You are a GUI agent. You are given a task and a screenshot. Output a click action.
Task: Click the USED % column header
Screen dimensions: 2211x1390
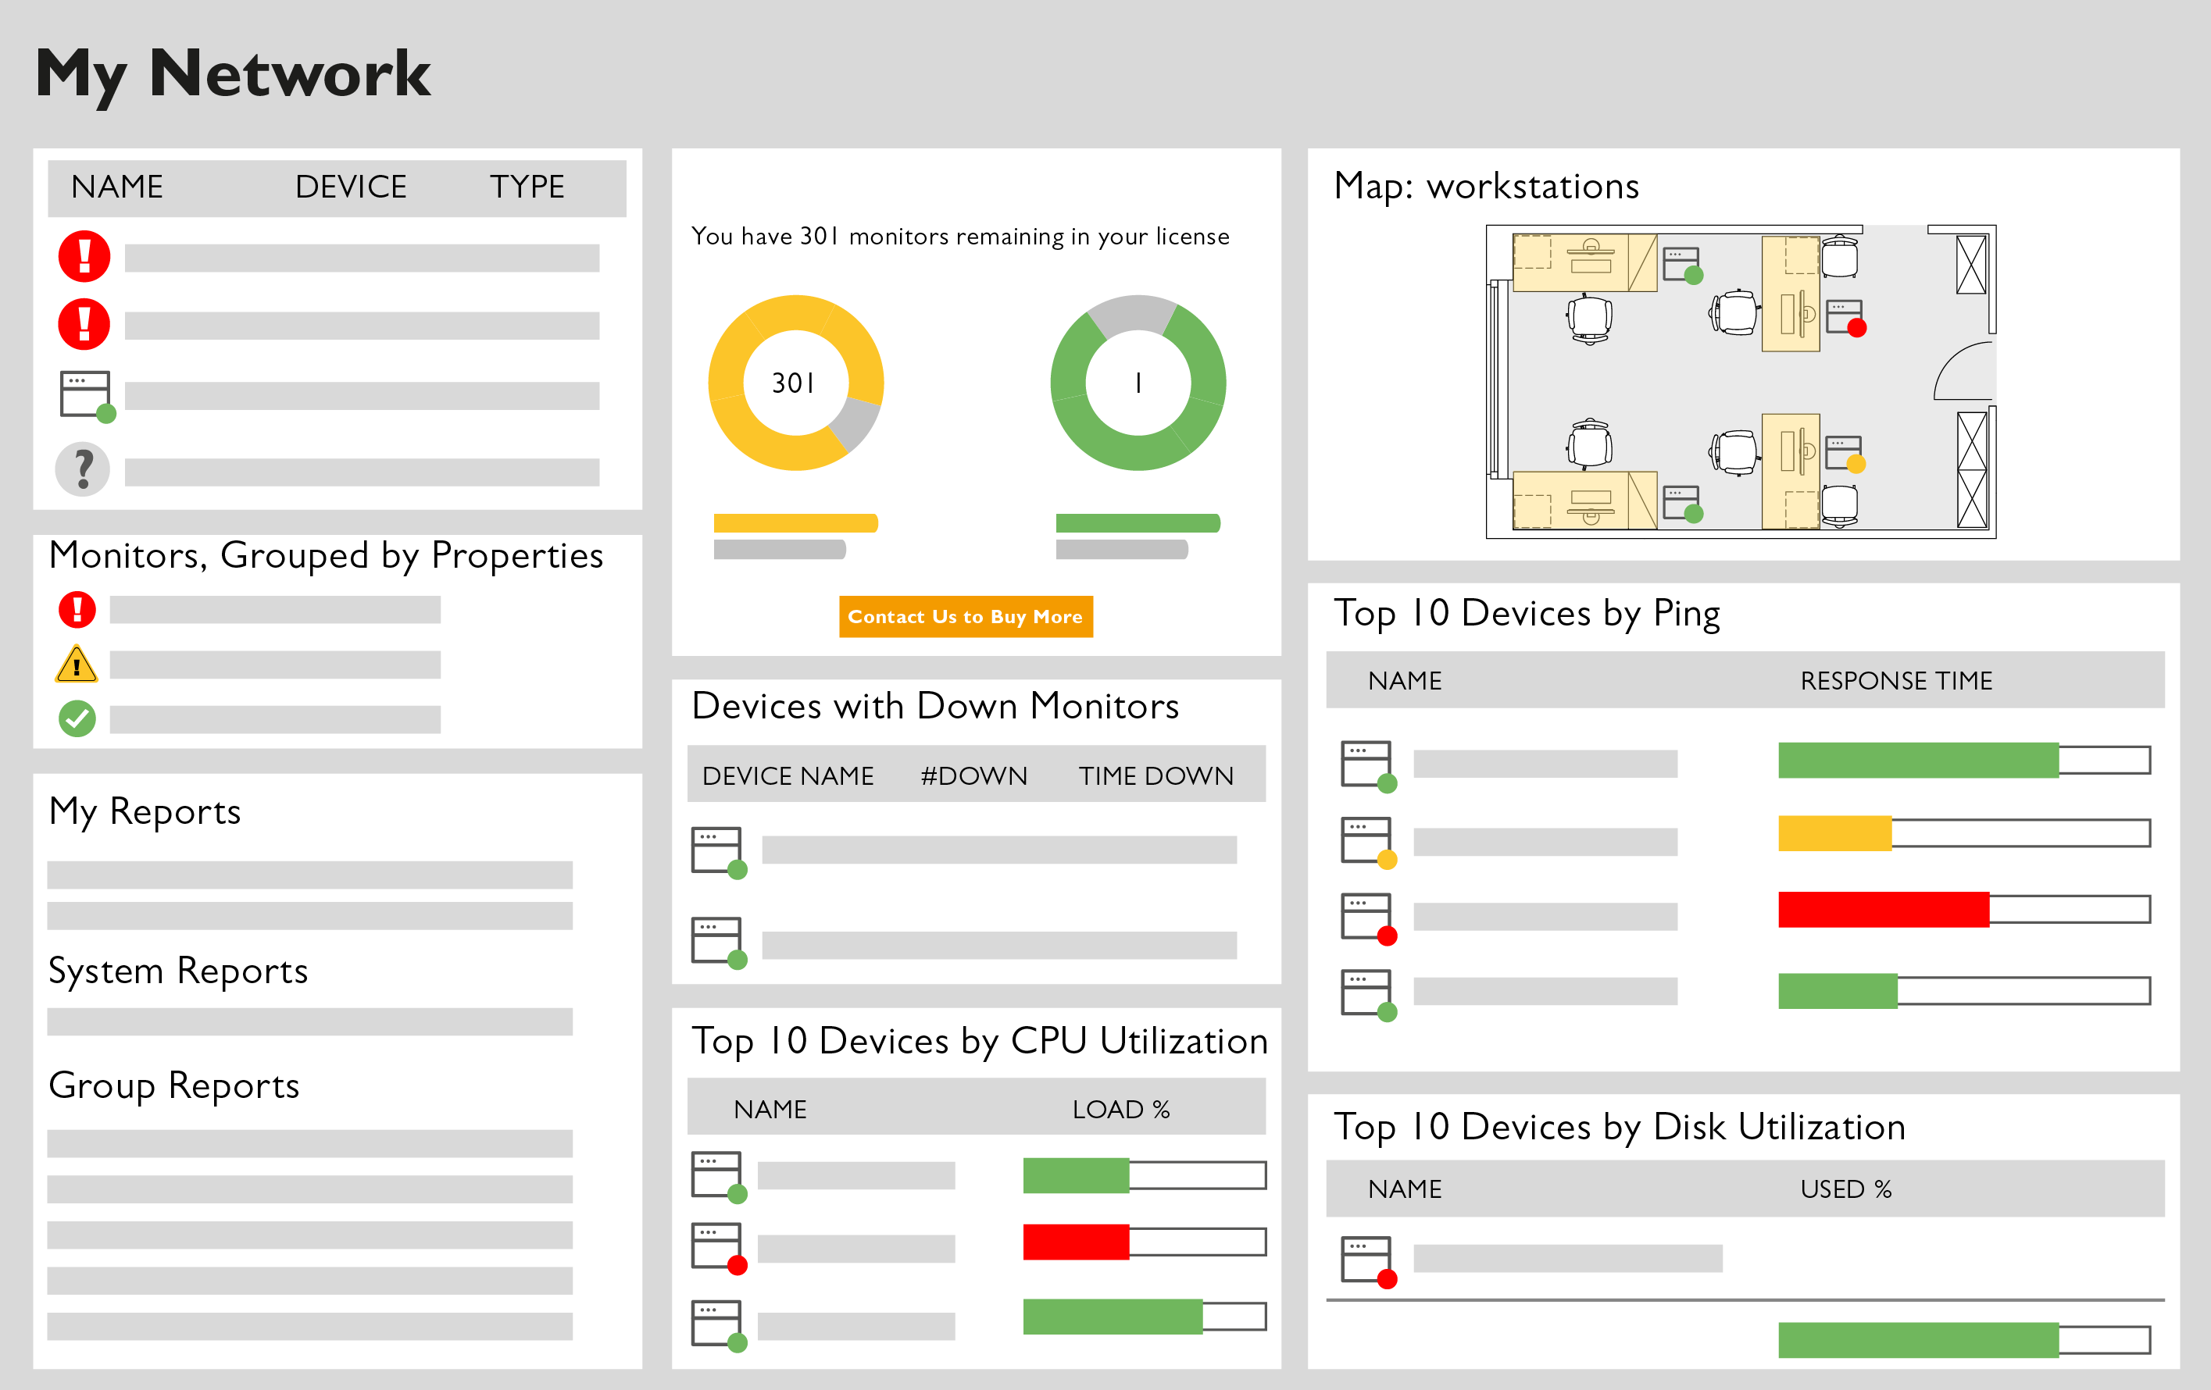click(1845, 1189)
